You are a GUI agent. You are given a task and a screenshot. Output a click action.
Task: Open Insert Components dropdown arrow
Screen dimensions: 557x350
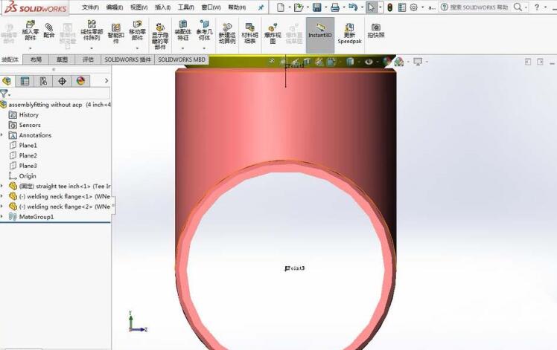pyautogui.click(x=31, y=48)
